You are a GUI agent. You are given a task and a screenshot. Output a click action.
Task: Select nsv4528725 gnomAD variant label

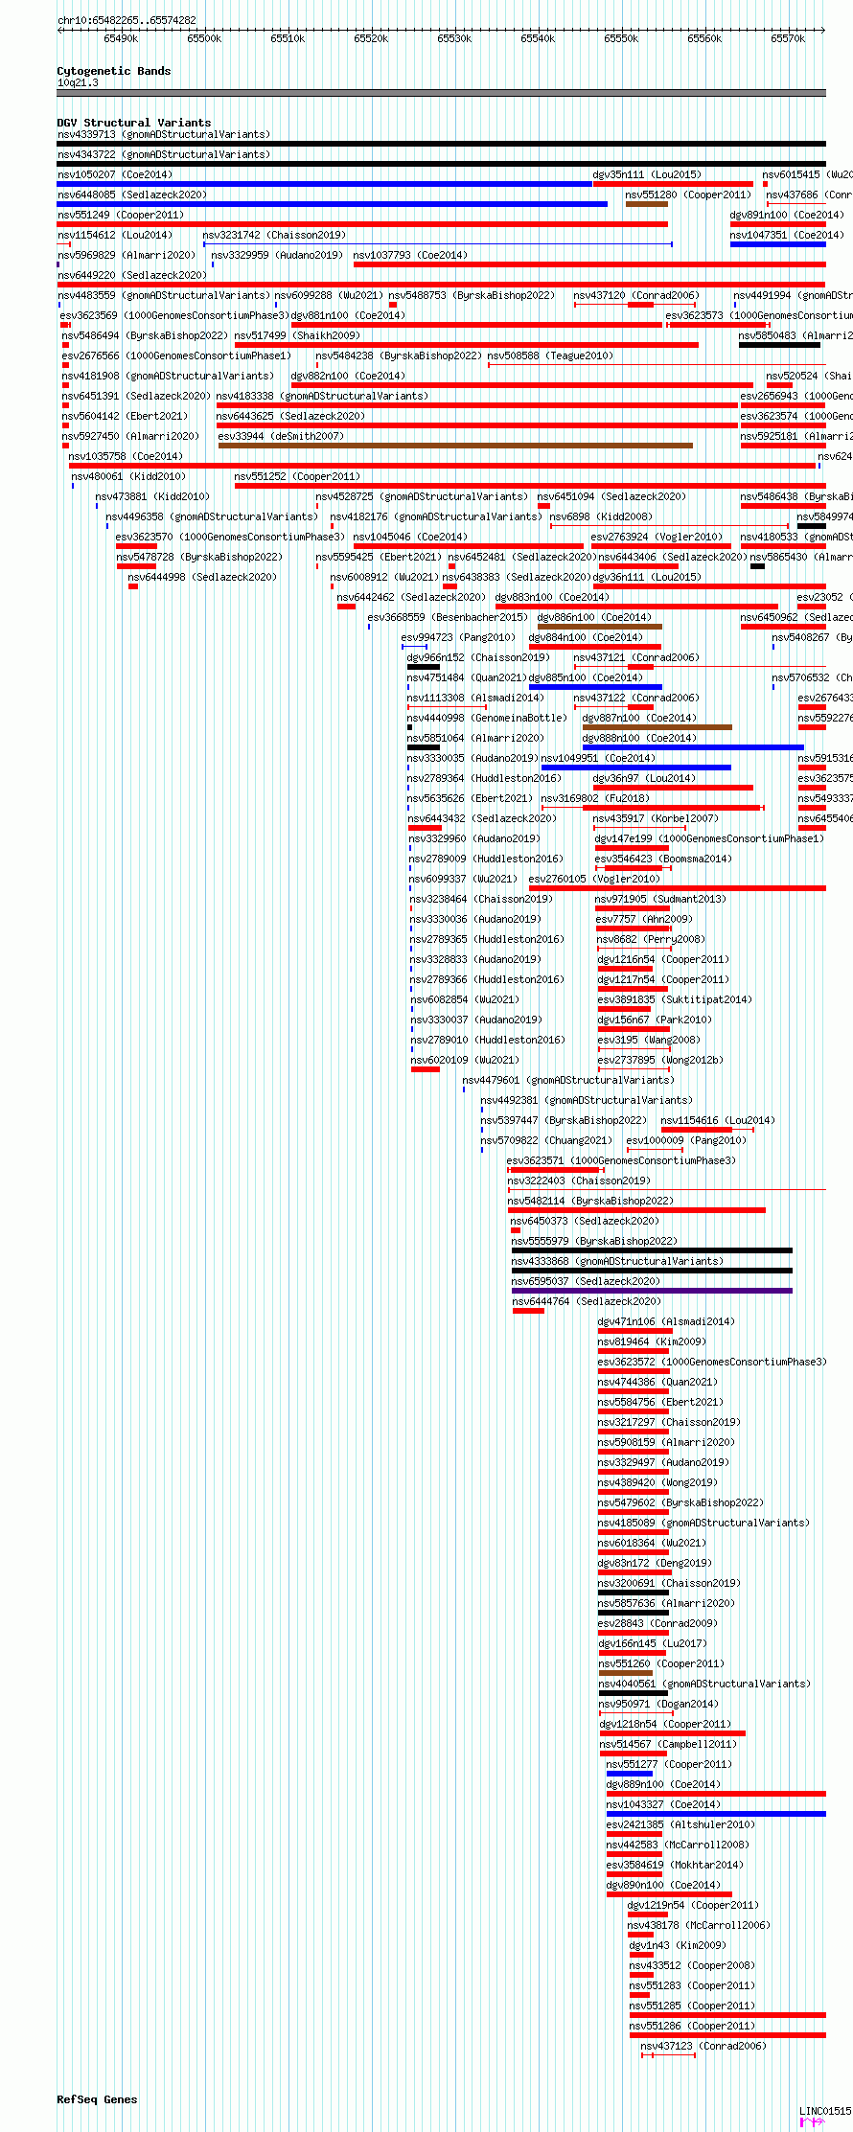422,496
